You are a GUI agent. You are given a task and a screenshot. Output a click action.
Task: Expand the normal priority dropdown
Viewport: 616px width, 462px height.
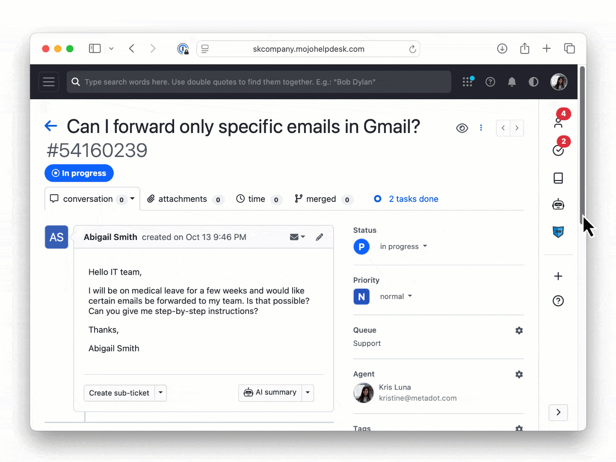tap(396, 296)
